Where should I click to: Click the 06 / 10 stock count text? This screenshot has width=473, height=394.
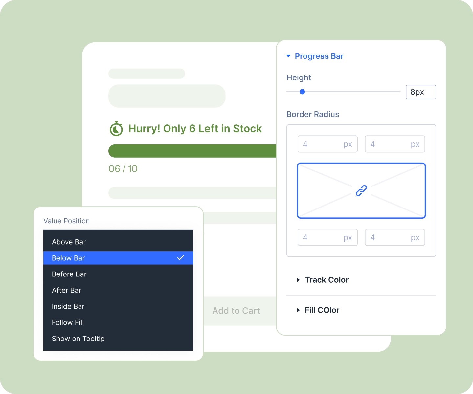coord(123,169)
